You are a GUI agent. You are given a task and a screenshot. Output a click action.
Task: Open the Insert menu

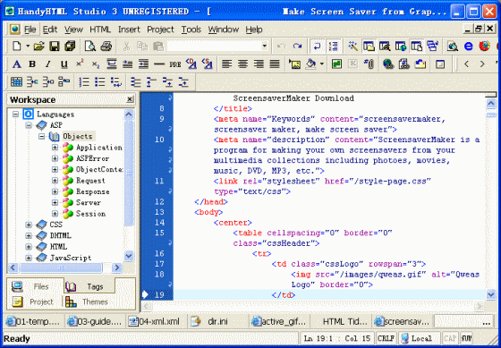129,30
